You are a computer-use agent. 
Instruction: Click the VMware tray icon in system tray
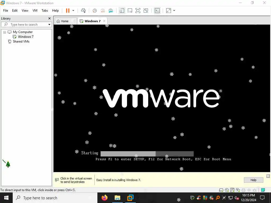192,198
